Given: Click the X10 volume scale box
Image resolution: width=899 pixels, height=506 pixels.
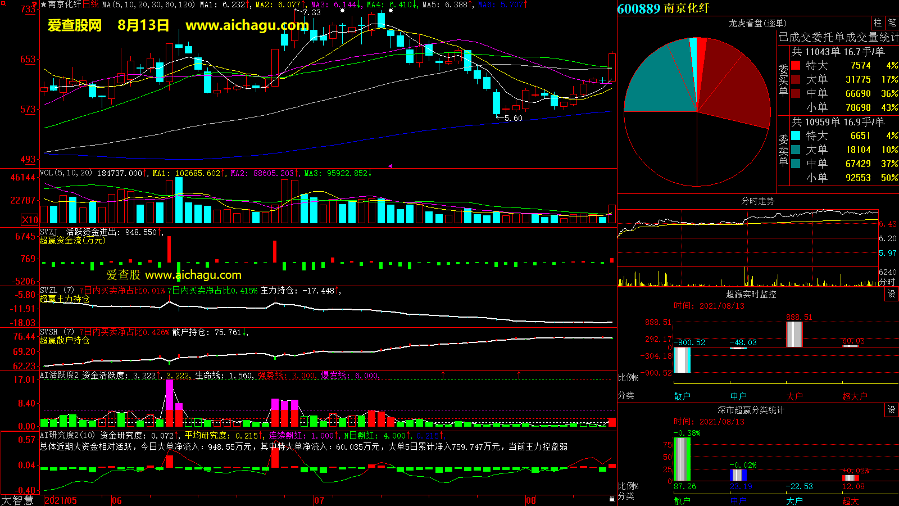Looking at the screenshot, I should pos(30,220).
